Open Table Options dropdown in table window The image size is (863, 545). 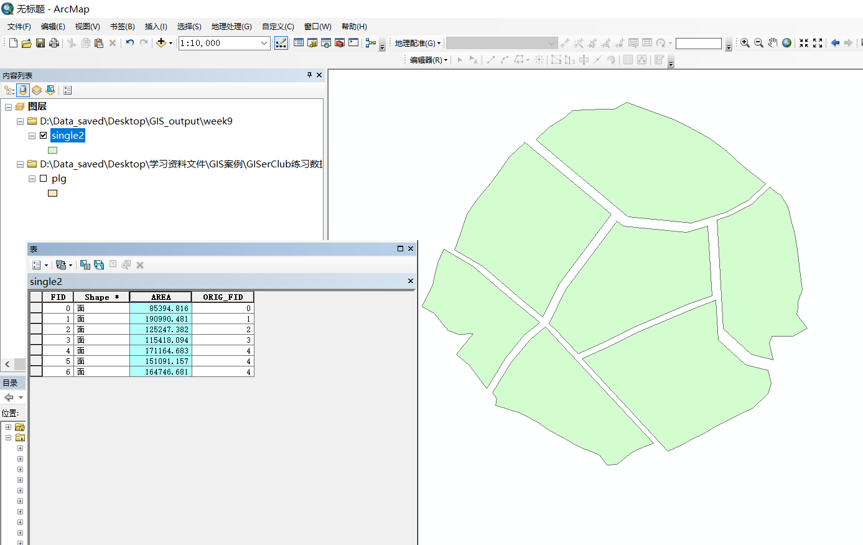click(x=40, y=264)
